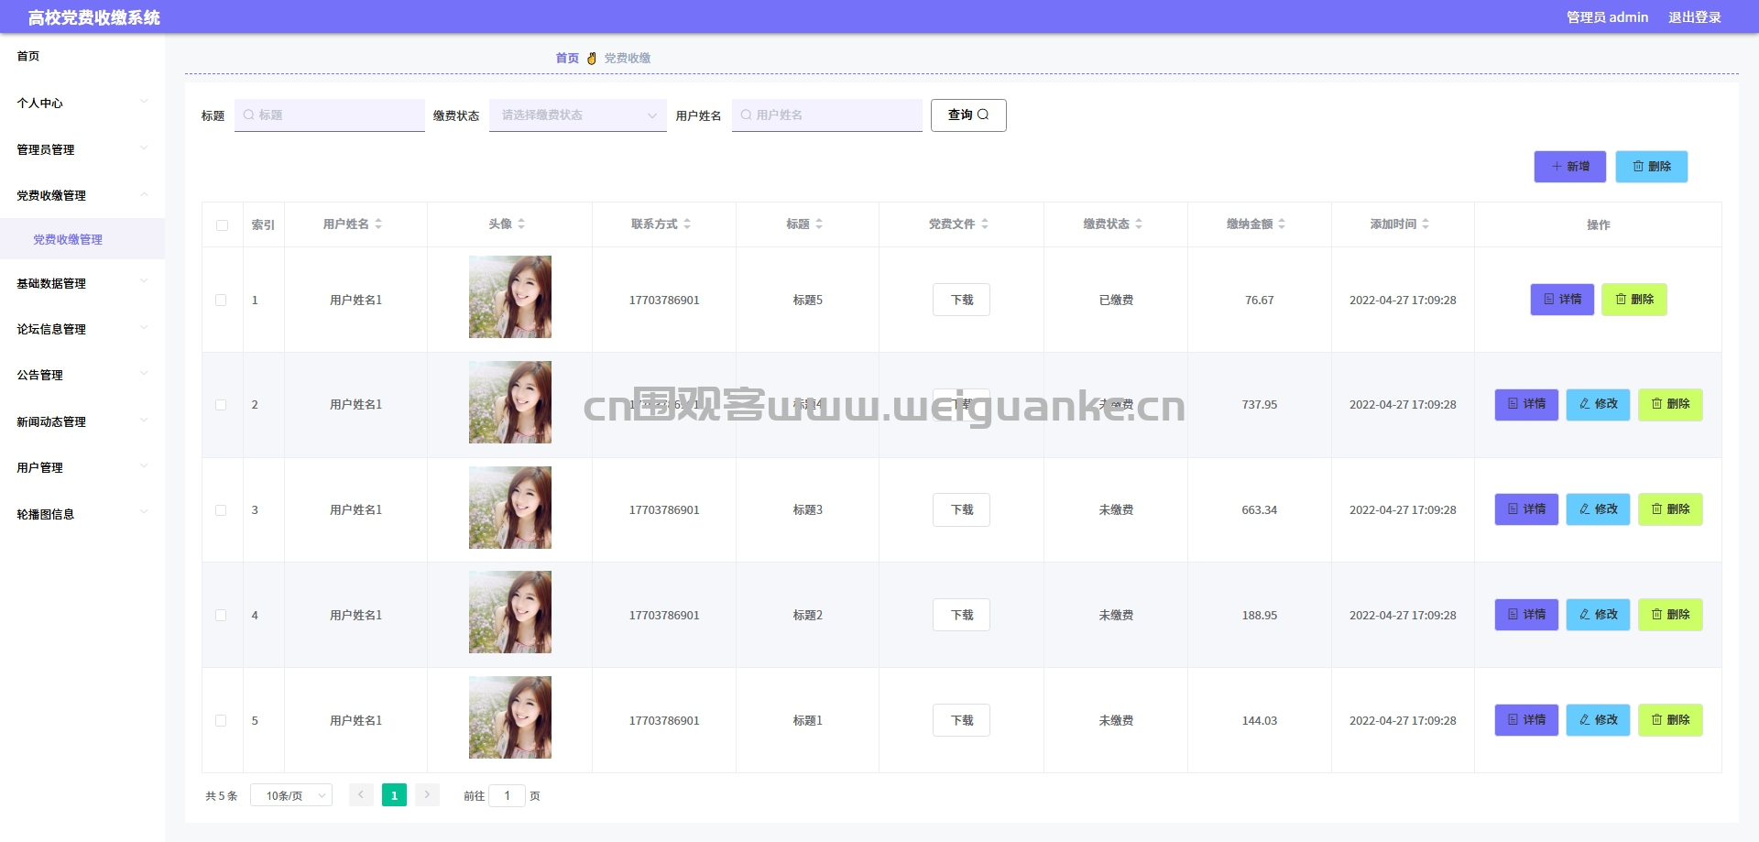Screen dimensions: 1759x842
Task: Click 修改 for row 3 标题3
Action: click(x=1598, y=509)
